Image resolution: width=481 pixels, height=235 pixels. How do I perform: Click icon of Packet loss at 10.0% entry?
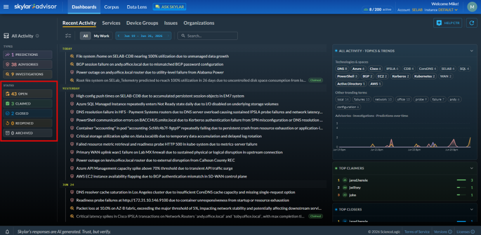click(72, 209)
